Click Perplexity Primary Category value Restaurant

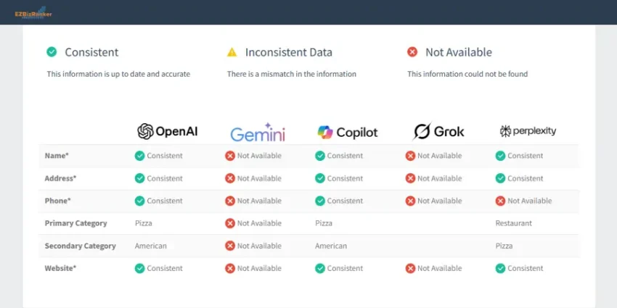coord(513,223)
